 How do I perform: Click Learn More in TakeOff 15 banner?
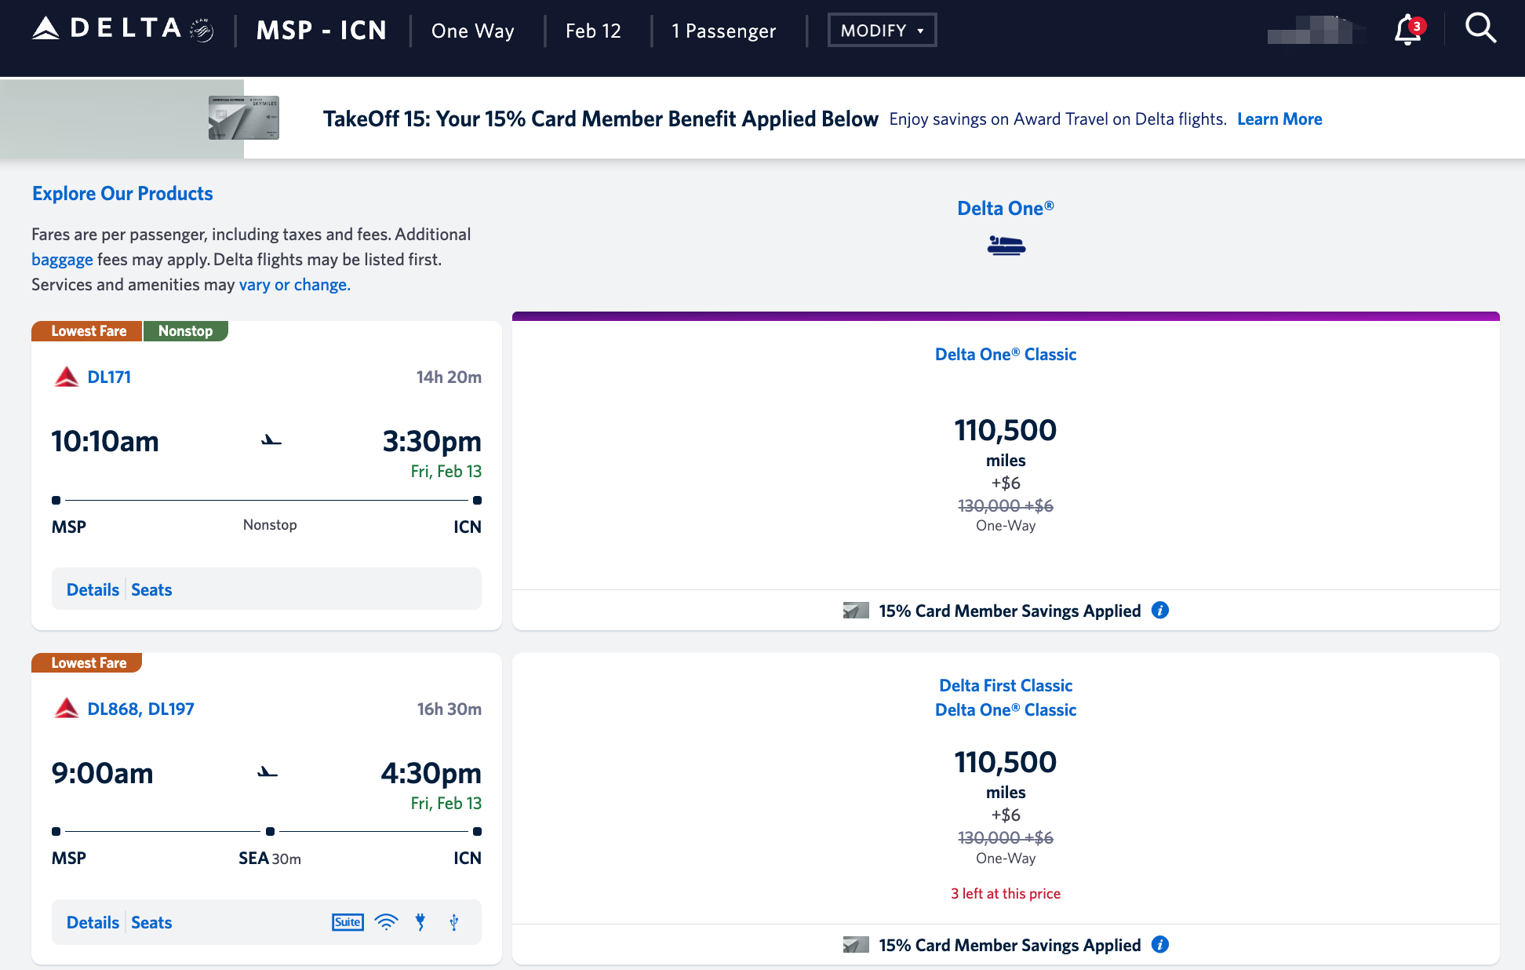[1279, 119]
